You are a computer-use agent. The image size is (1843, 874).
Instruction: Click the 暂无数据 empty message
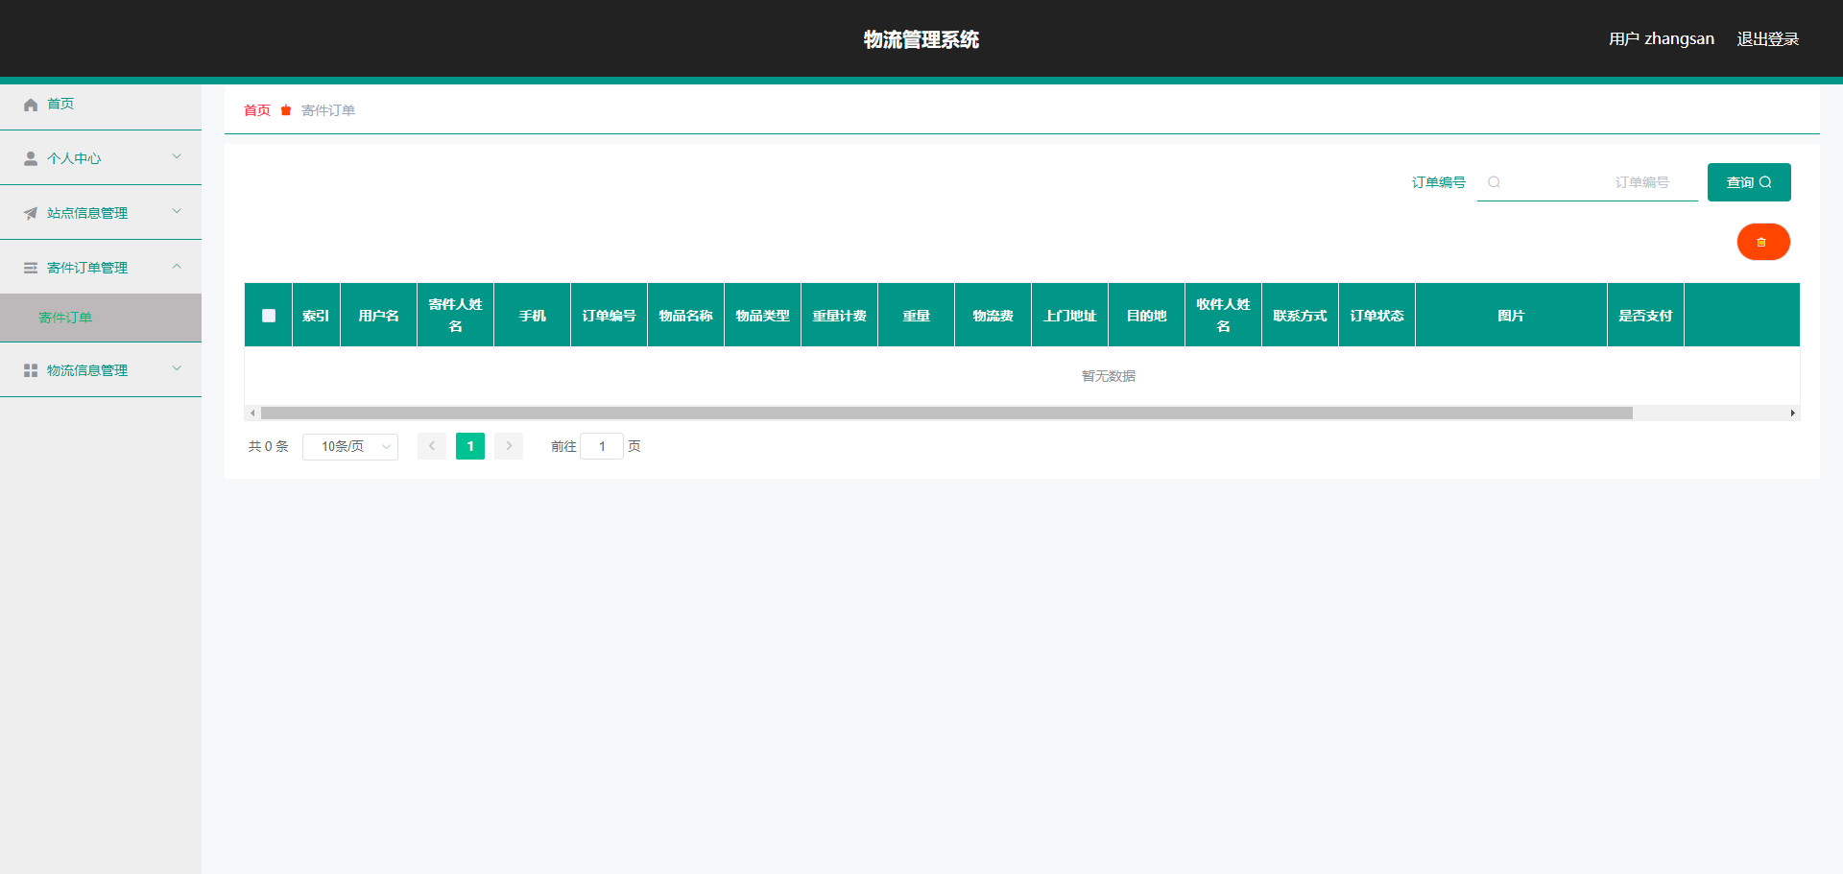click(x=1109, y=376)
